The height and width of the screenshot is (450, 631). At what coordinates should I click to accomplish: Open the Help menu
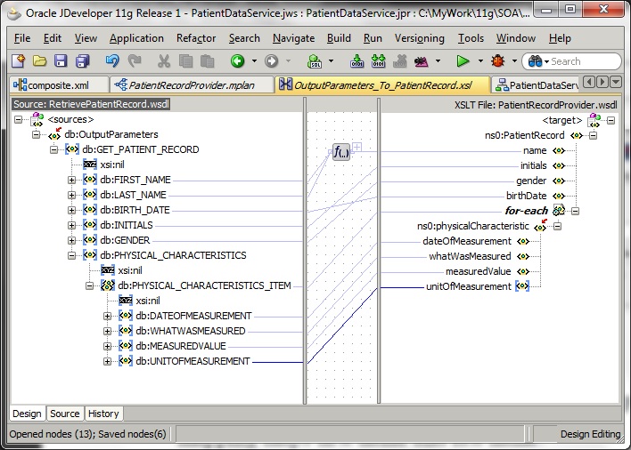click(560, 38)
